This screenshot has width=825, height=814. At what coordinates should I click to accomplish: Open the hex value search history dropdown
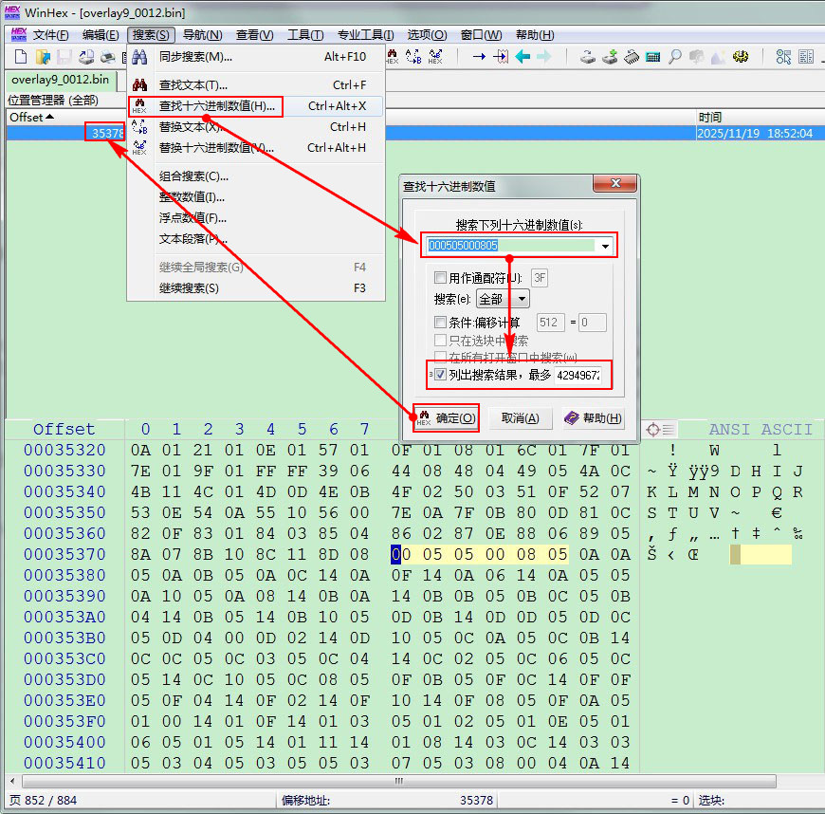point(605,246)
